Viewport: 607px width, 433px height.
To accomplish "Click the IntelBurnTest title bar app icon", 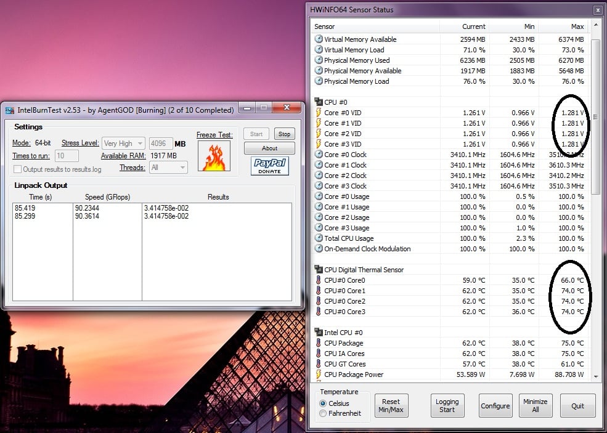I will point(10,110).
